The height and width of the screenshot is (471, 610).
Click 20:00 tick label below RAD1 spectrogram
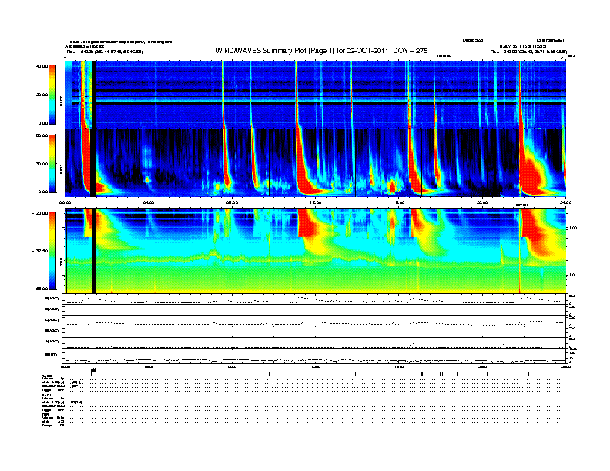pyautogui.click(x=482, y=202)
